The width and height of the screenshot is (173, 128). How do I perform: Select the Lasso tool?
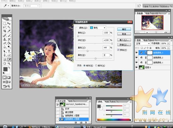coord(5,27)
